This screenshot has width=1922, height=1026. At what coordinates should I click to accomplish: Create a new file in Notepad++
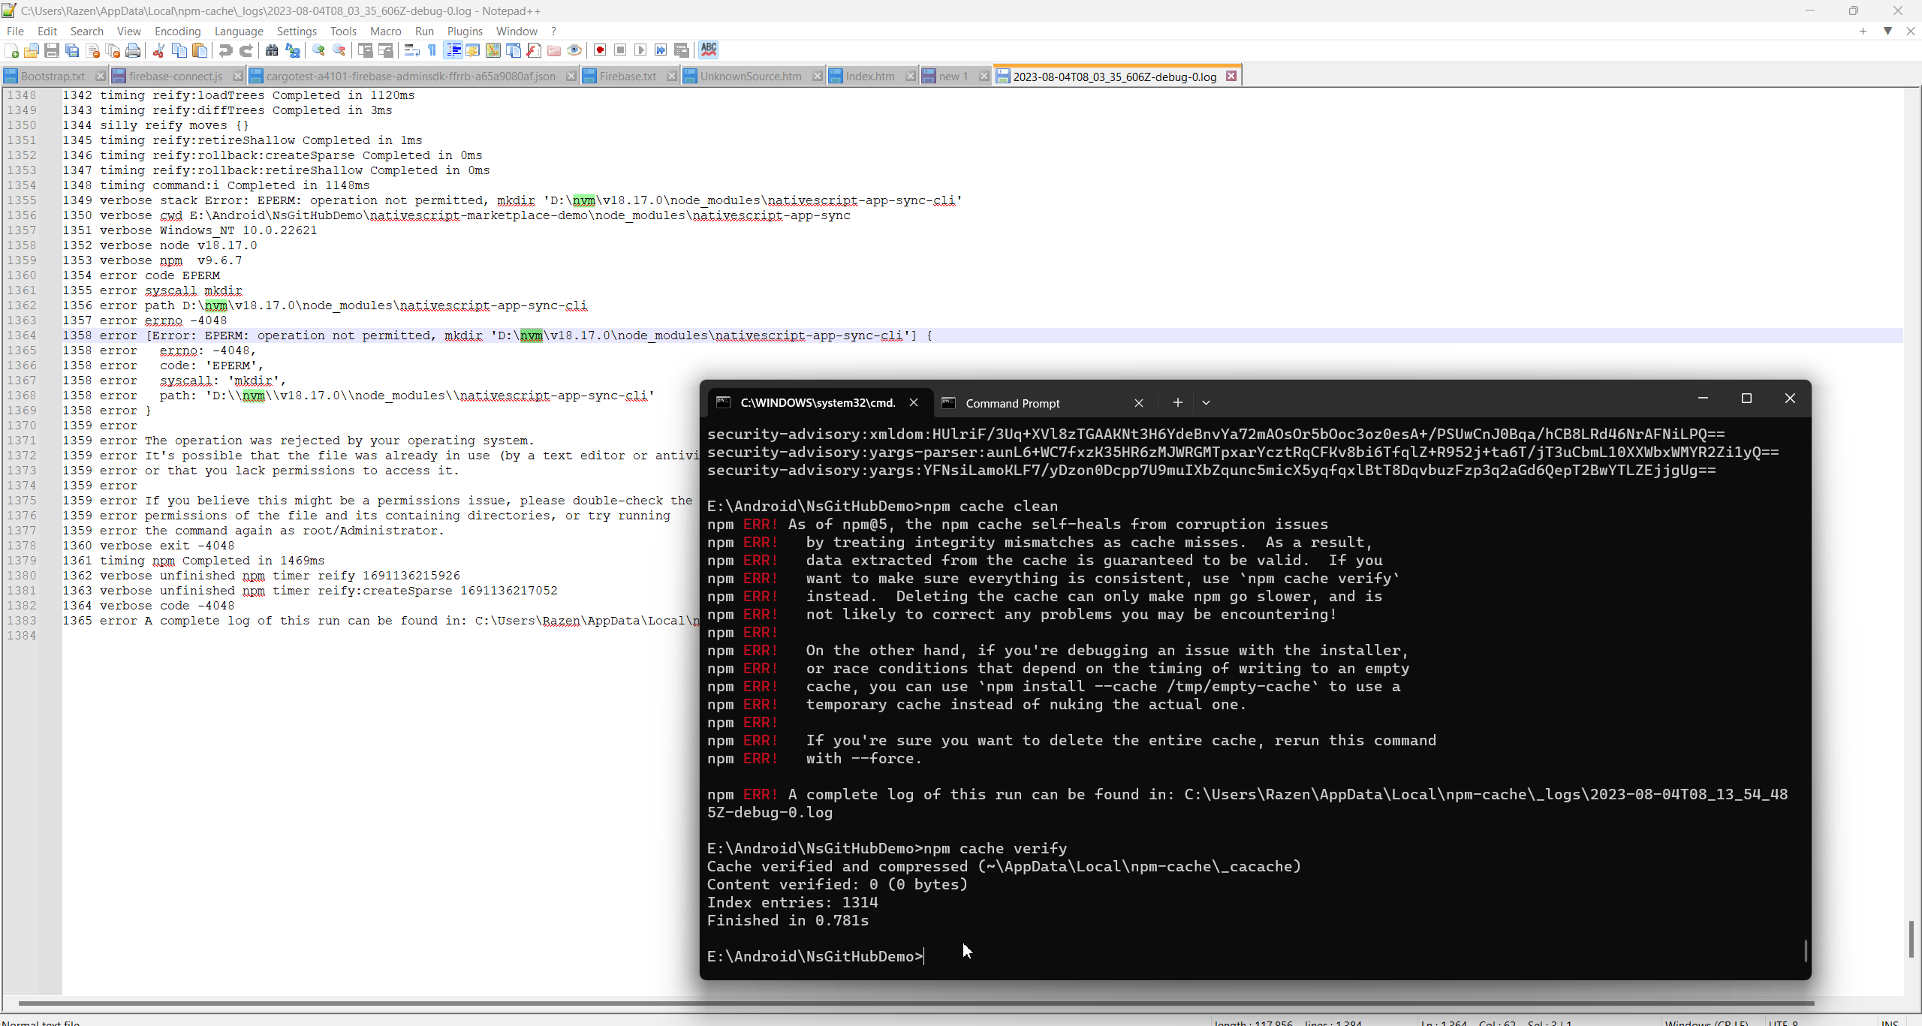tap(12, 50)
